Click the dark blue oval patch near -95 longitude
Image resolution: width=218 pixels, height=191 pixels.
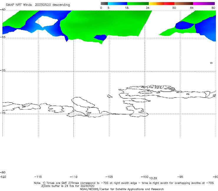184,25
